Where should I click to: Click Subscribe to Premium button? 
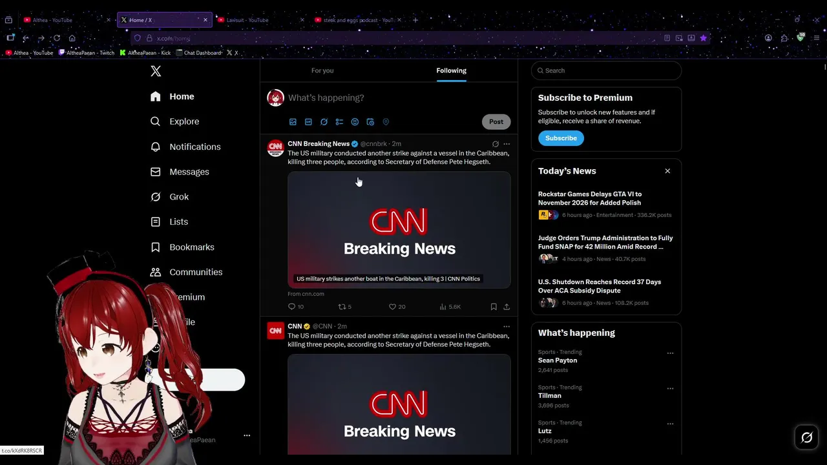pos(561,138)
